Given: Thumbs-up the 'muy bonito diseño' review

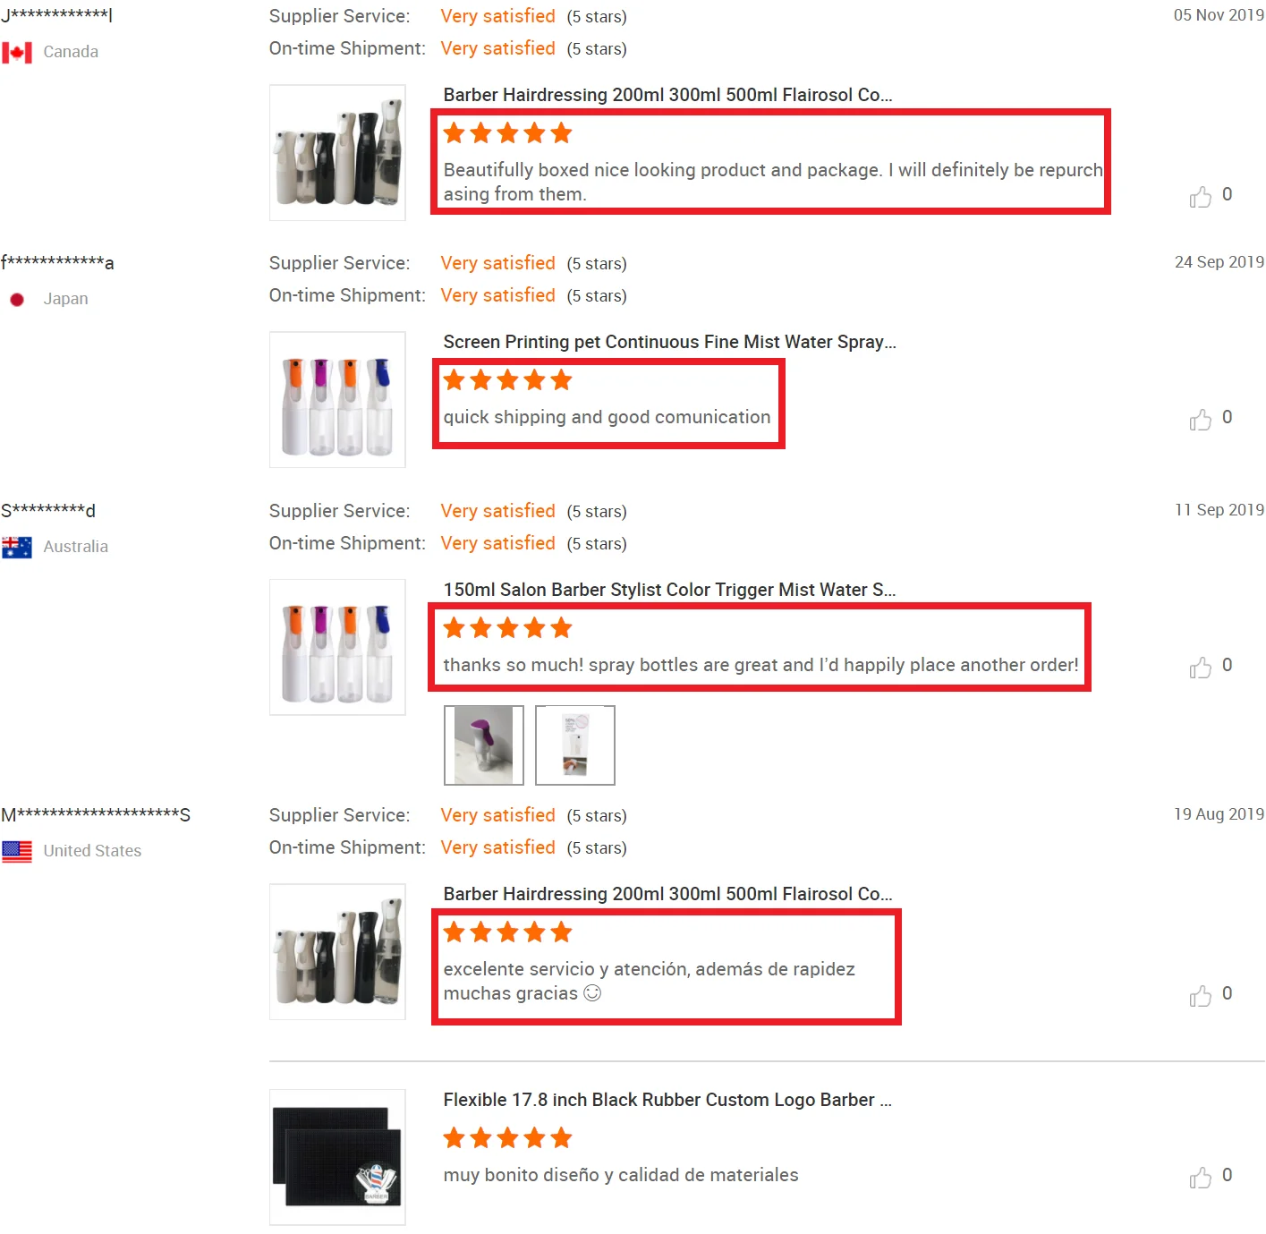Looking at the screenshot, I should [x=1201, y=1178].
